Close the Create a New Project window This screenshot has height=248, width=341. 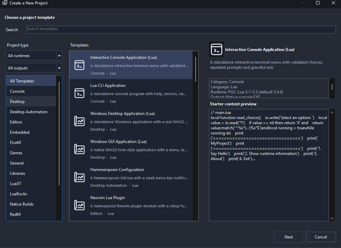333,3
